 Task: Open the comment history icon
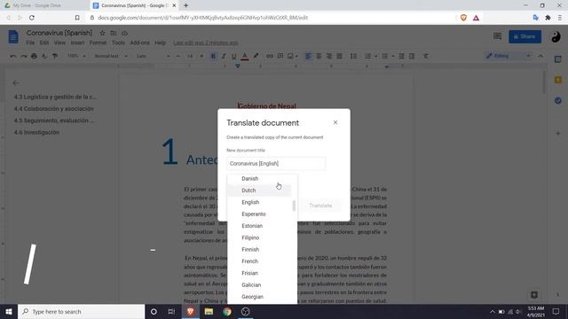pos(497,36)
